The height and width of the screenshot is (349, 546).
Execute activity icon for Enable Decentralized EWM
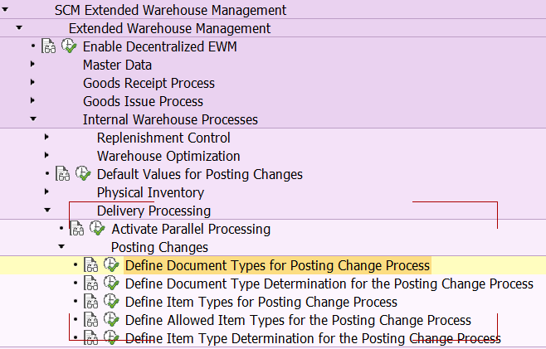point(69,46)
